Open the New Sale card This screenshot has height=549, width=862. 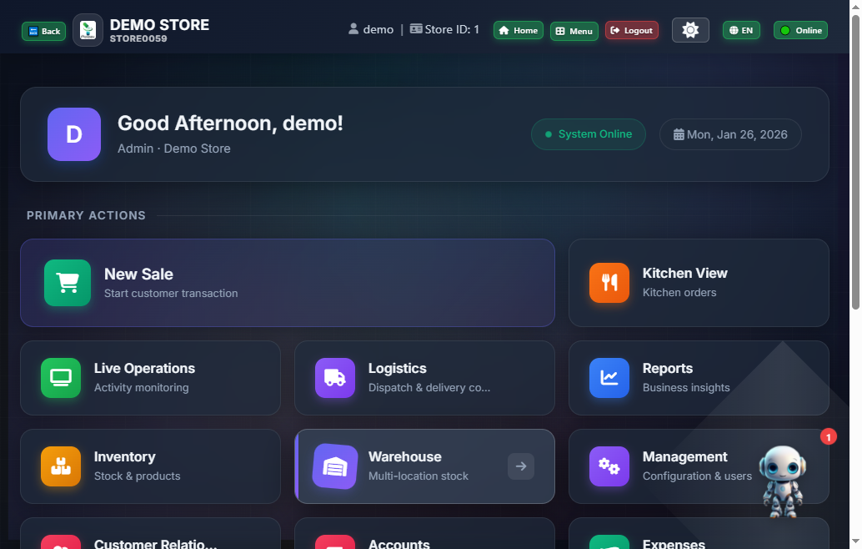pyautogui.click(x=288, y=283)
